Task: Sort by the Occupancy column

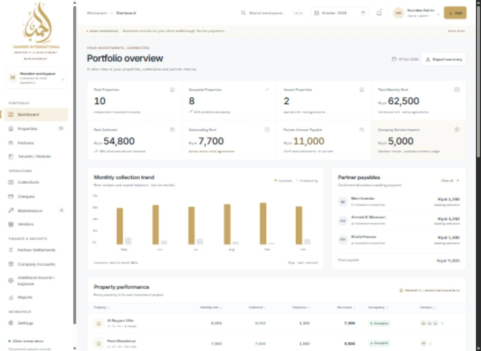Action: pos(378,307)
